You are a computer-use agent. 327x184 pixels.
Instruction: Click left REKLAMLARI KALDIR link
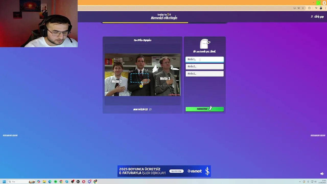click(10, 135)
